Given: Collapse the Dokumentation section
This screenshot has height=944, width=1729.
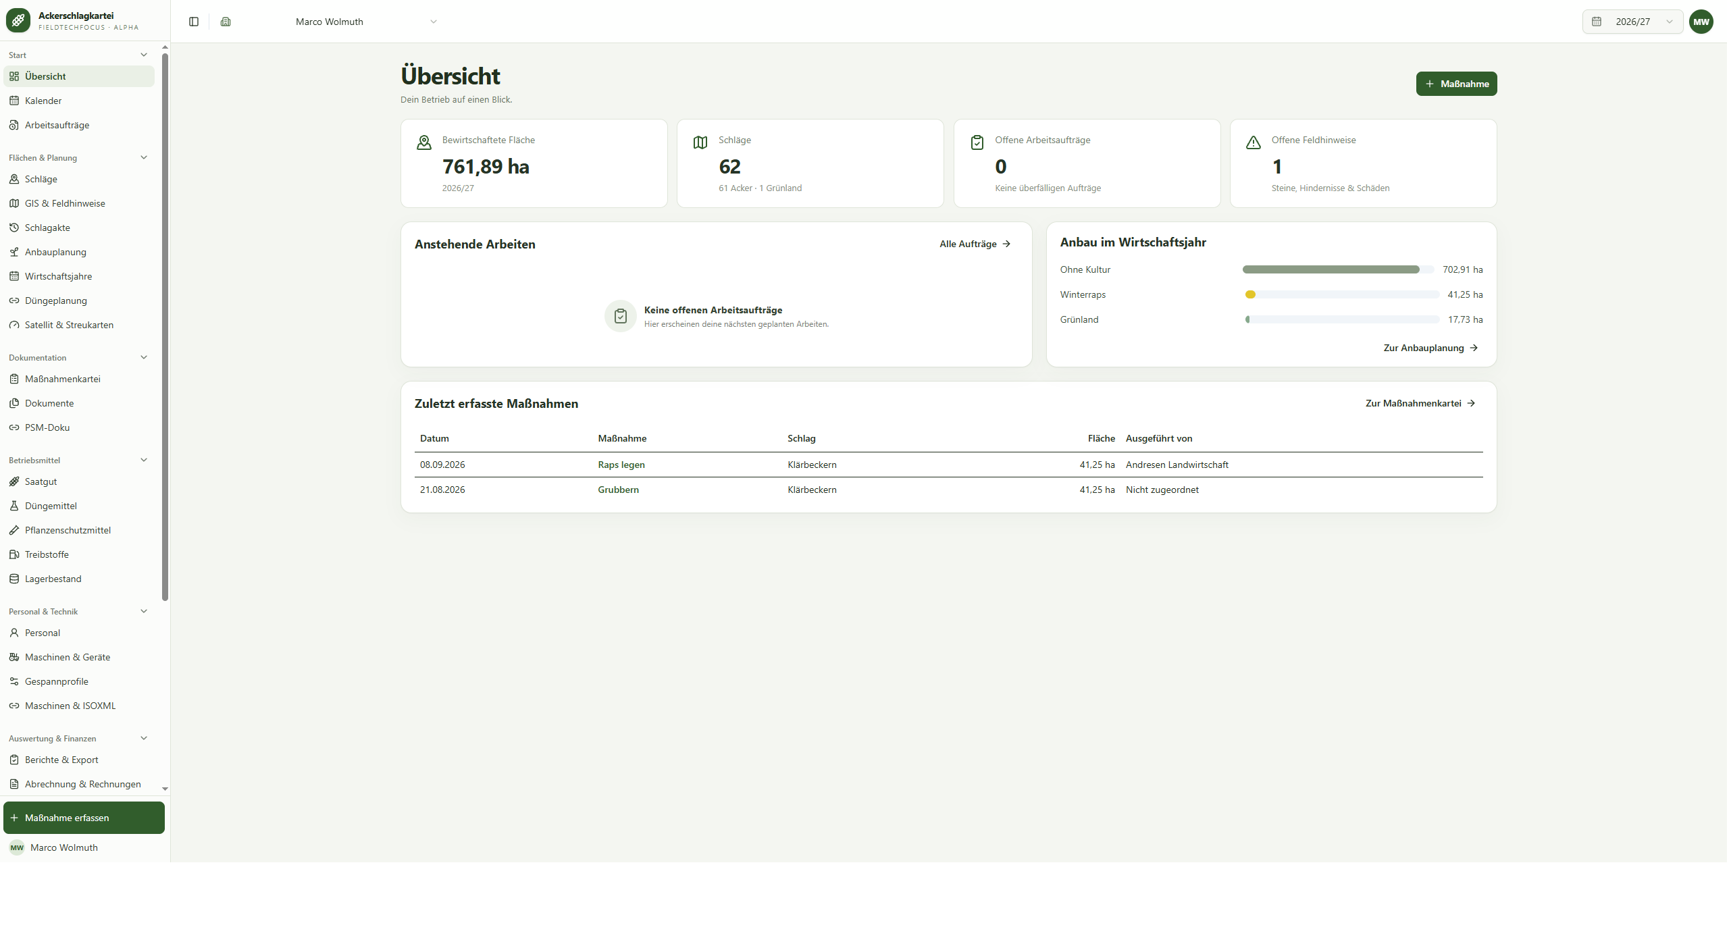Looking at the screenshot, I should point(144,357).
